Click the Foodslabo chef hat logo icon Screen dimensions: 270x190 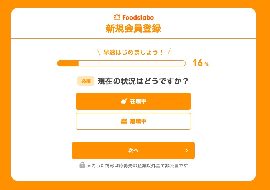[117, 17]
